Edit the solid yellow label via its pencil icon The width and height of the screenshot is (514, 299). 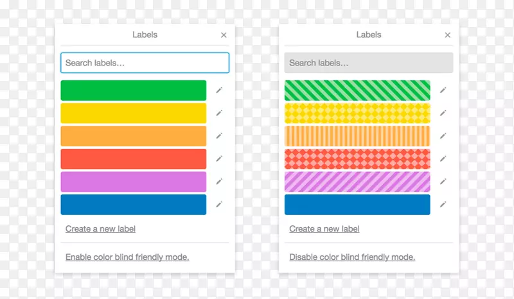tap(219, 113)
